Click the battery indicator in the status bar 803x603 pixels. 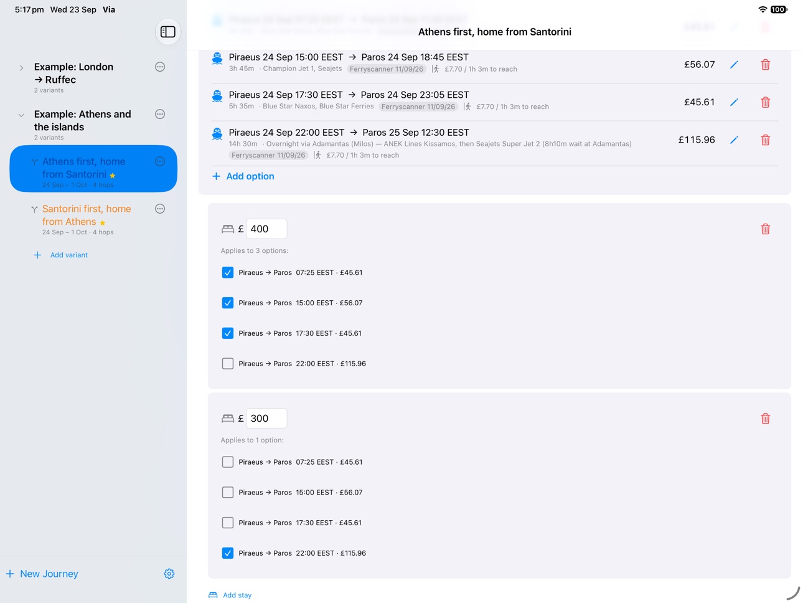[x=779, y=9]
